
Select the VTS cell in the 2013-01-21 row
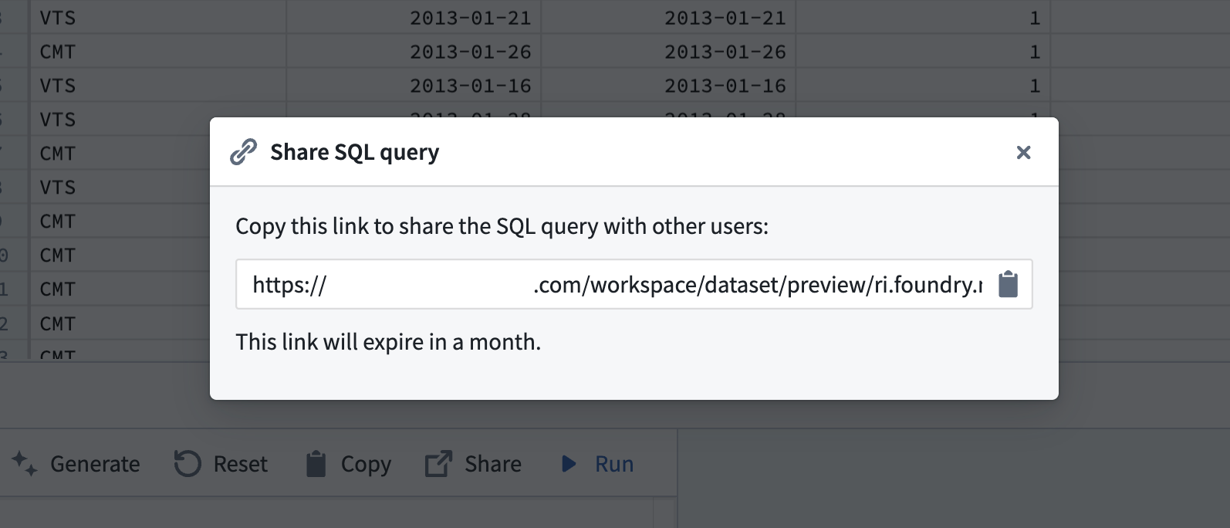[58, 18]
